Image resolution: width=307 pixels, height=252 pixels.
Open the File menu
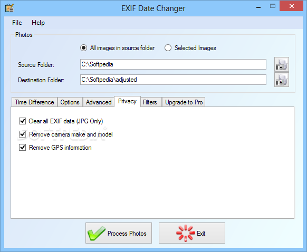point(17,23)
